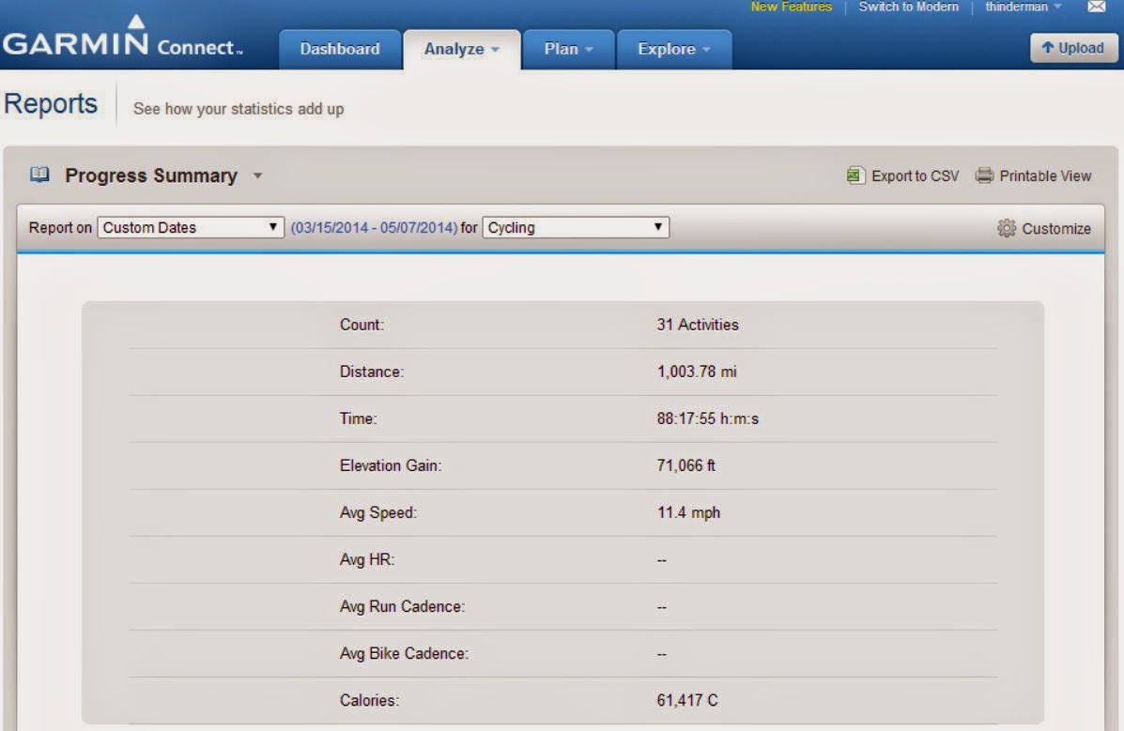The image size is (1124, 731).
Task: Click the Printable View link text
Action: (1045, 175)
